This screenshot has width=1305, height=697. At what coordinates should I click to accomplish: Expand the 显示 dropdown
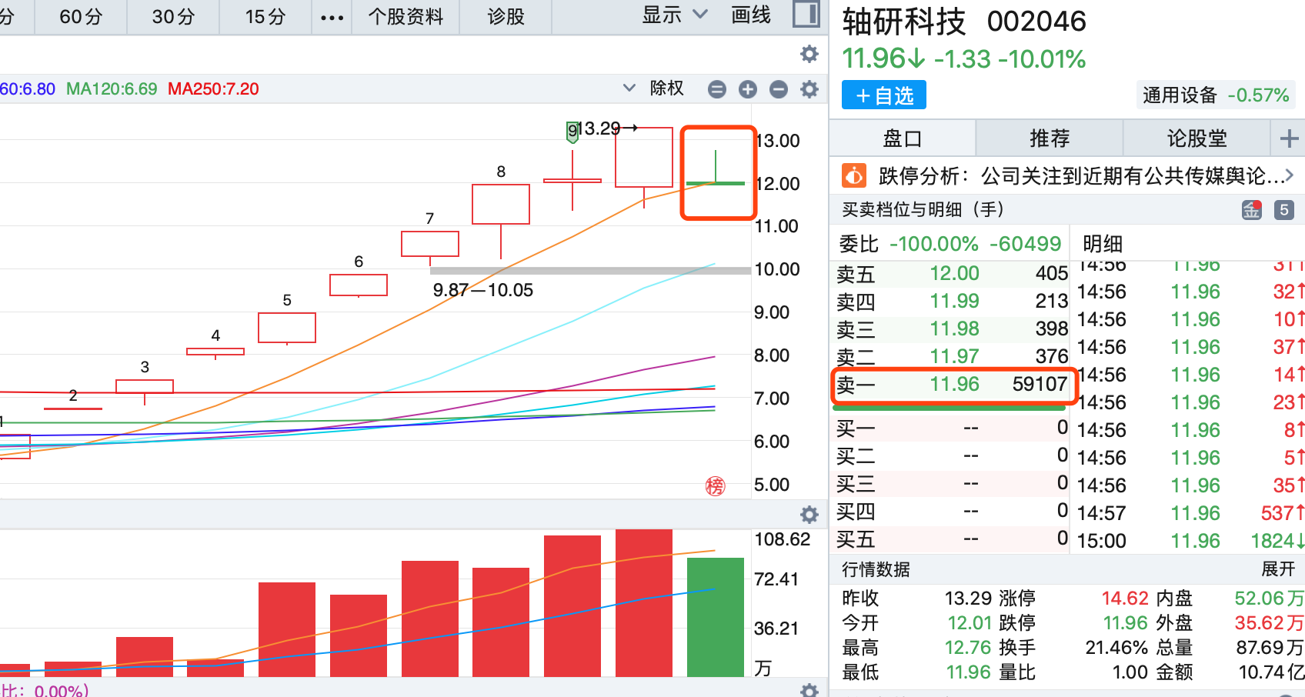(676, 15)
